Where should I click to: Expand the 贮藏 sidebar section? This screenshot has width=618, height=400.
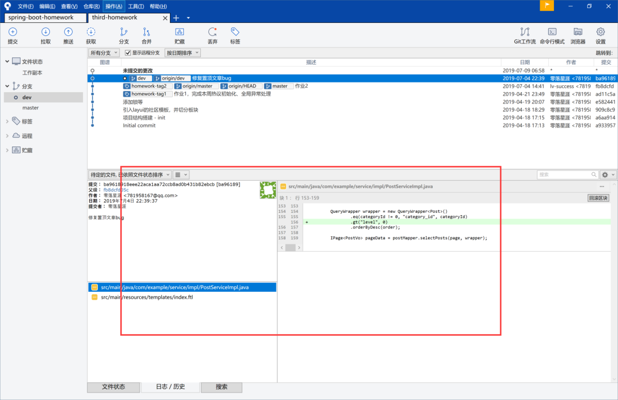click(7, 150)
